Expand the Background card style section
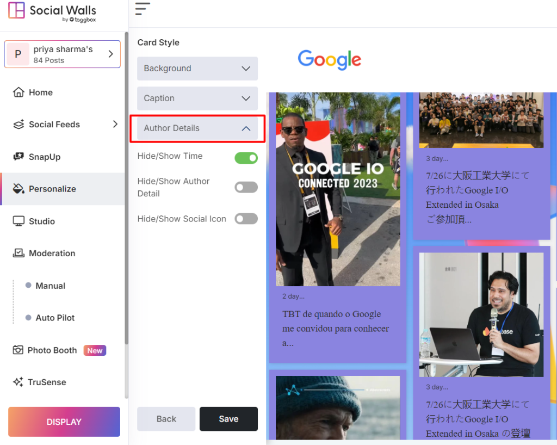 pos(197,69)
